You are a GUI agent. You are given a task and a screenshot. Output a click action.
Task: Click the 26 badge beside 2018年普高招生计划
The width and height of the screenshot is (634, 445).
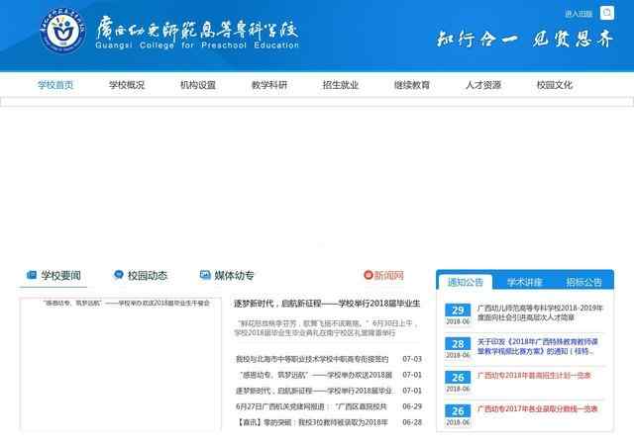458,382
